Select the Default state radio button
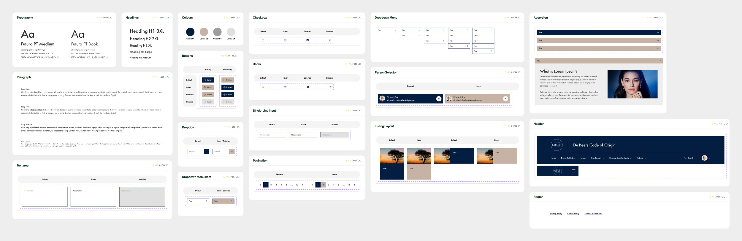742x241 pixels. 263,87
